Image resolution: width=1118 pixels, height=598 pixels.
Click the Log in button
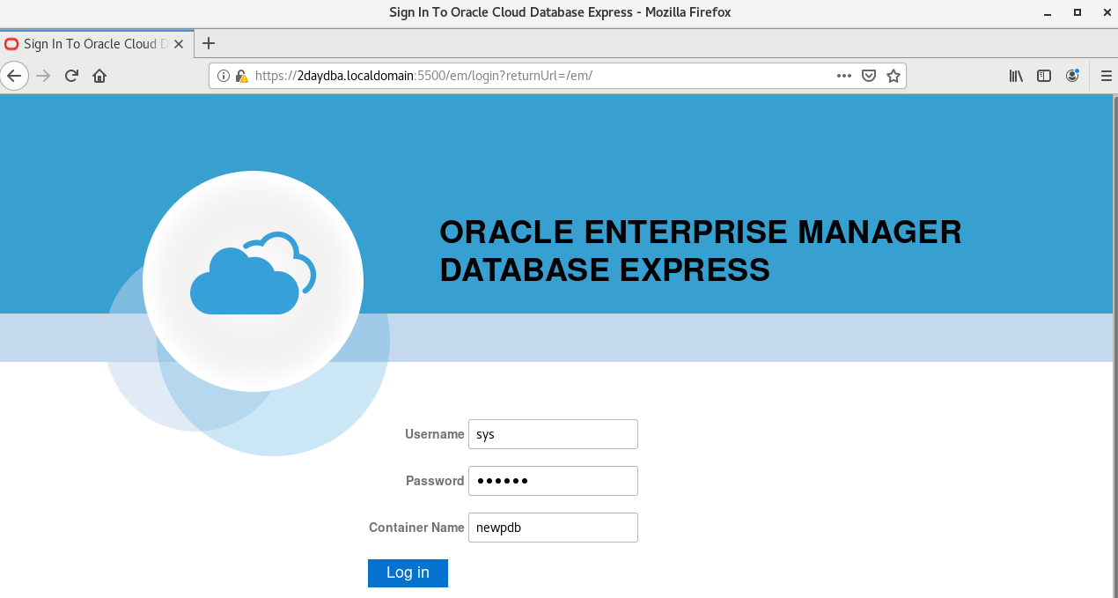point(408,572)
